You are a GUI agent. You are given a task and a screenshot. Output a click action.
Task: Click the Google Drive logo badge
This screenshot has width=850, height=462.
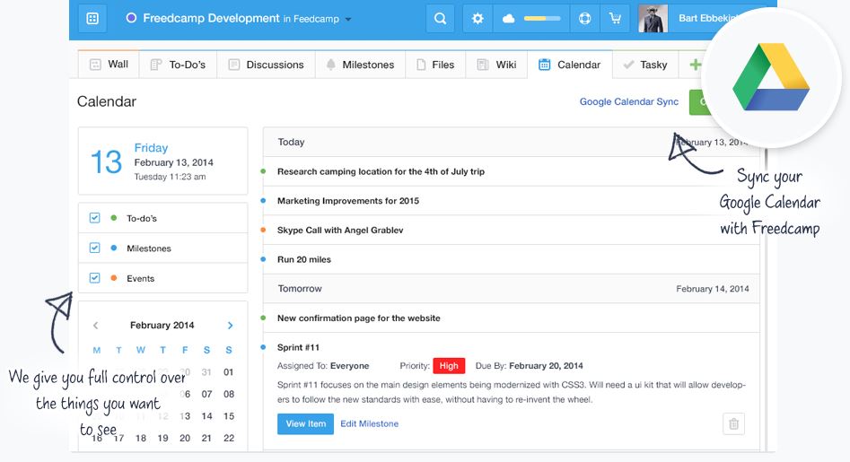click(771, 77)
